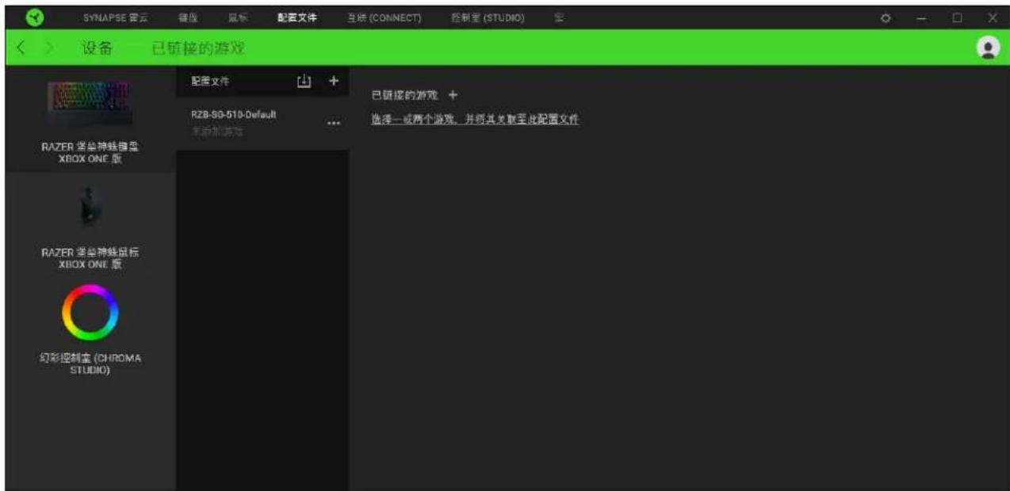Add a new profile with plus icon
Image resolution: width=1010 pixels, height=491 pixels.
click(334, 81)
